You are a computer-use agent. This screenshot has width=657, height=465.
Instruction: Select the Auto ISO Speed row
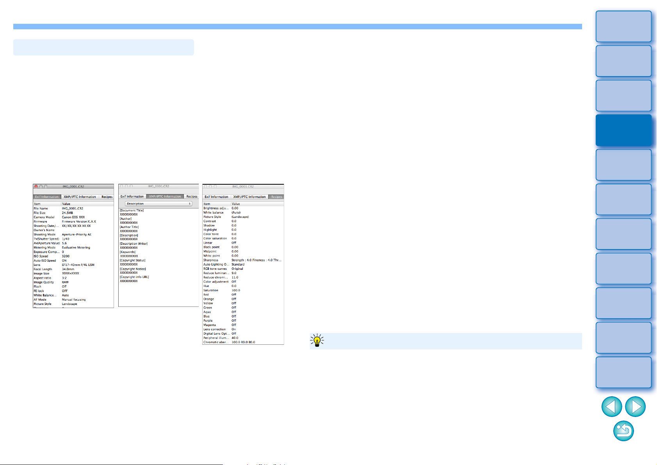click(x=73, y=260)
